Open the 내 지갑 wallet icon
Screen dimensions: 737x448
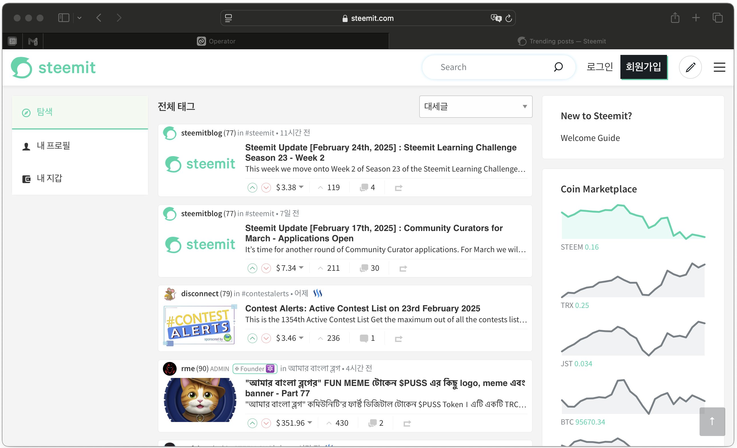pos(26,178)
